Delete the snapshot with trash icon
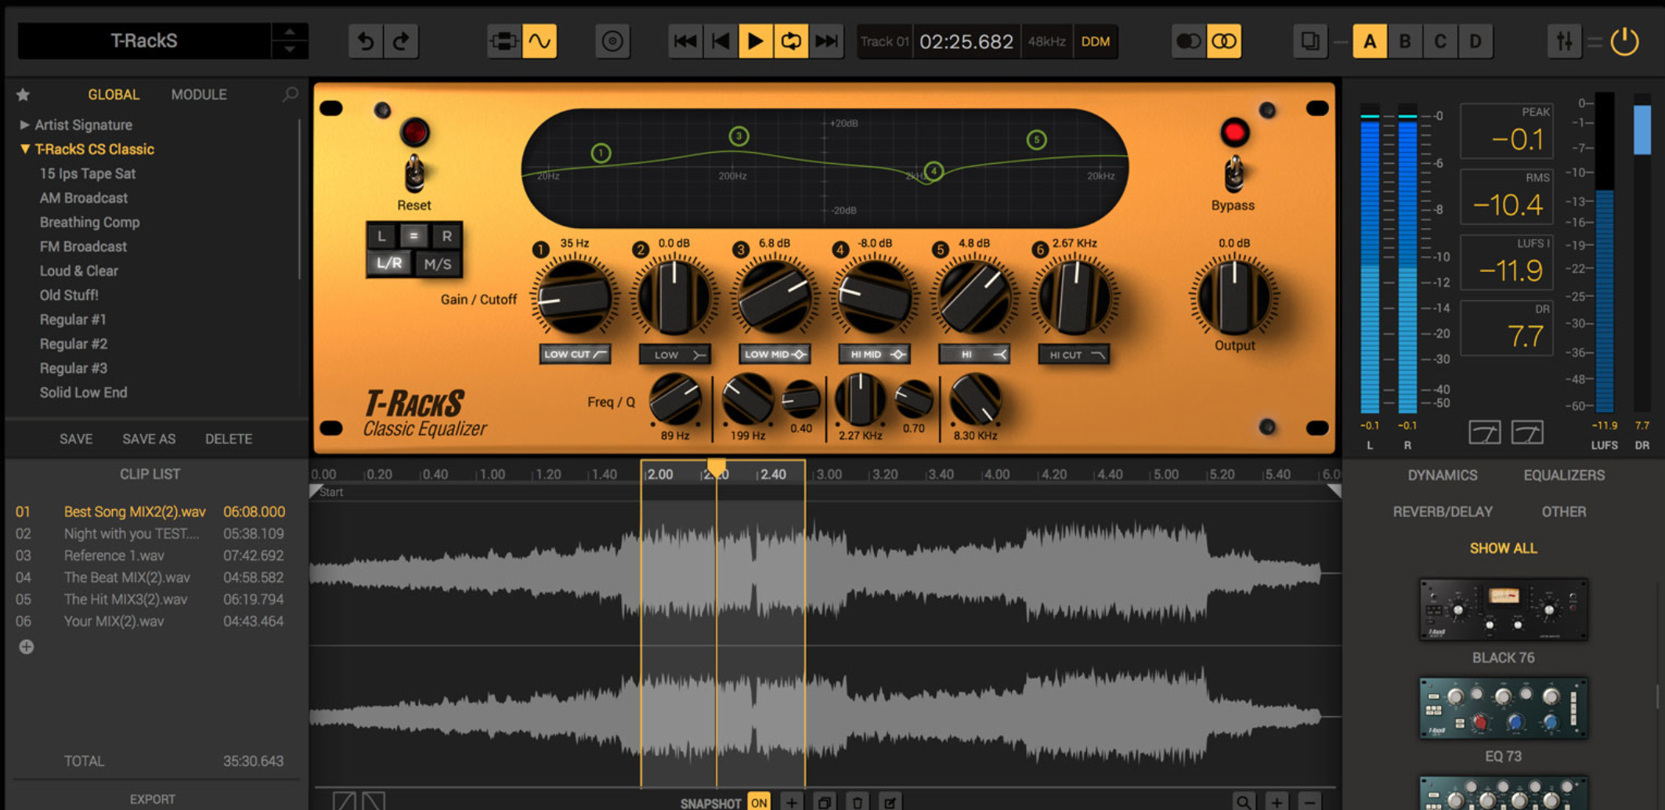The height and width of the screenshot is (810, 1665). (858, 802)
